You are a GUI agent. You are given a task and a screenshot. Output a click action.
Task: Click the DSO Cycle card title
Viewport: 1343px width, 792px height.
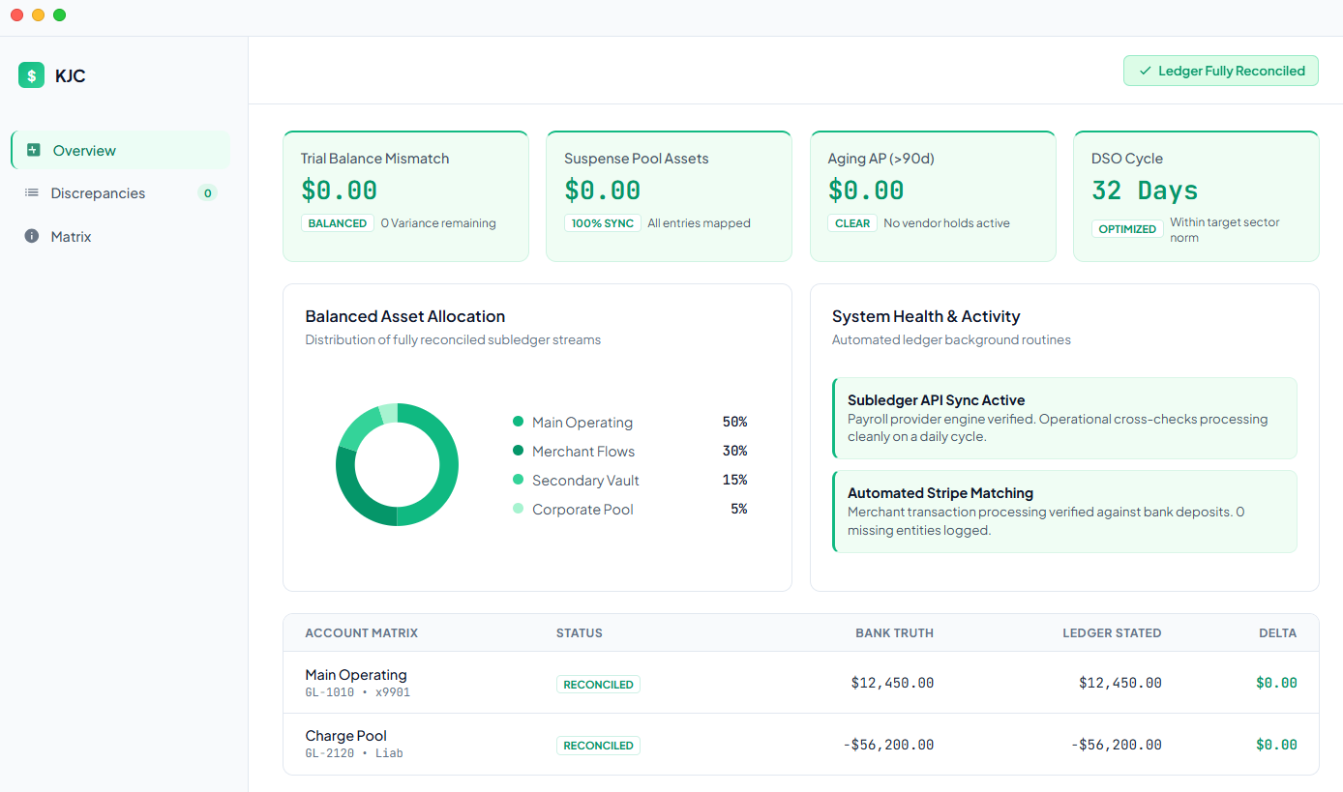click(x=1127, y=159)
